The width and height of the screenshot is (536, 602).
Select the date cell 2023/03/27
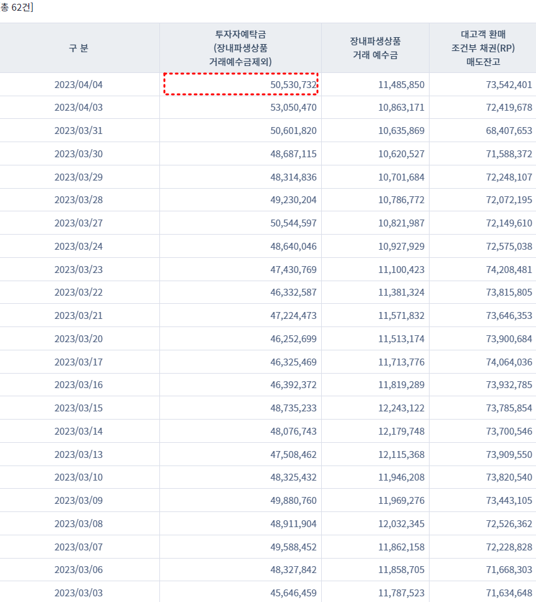click(x=79, y=223)
